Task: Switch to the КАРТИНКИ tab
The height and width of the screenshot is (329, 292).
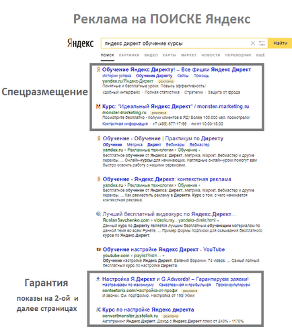Action: [x=129, y=55]
